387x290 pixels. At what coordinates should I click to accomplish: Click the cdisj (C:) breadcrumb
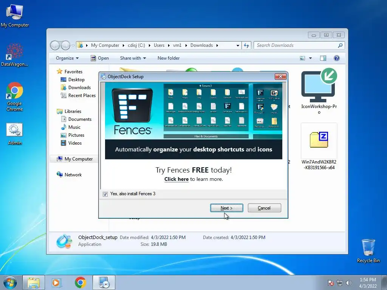pos(136,45)
